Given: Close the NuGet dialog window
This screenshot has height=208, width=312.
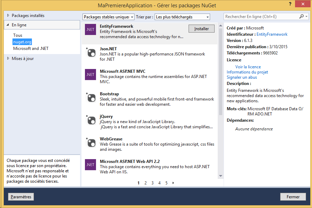Looking at the screenshot, I should coord(303,4).
